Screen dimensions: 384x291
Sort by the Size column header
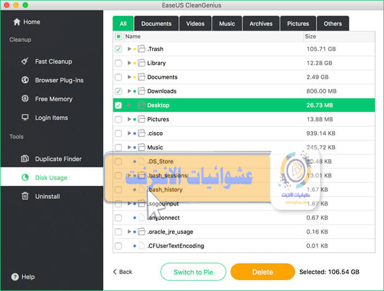tap(310, 37)
